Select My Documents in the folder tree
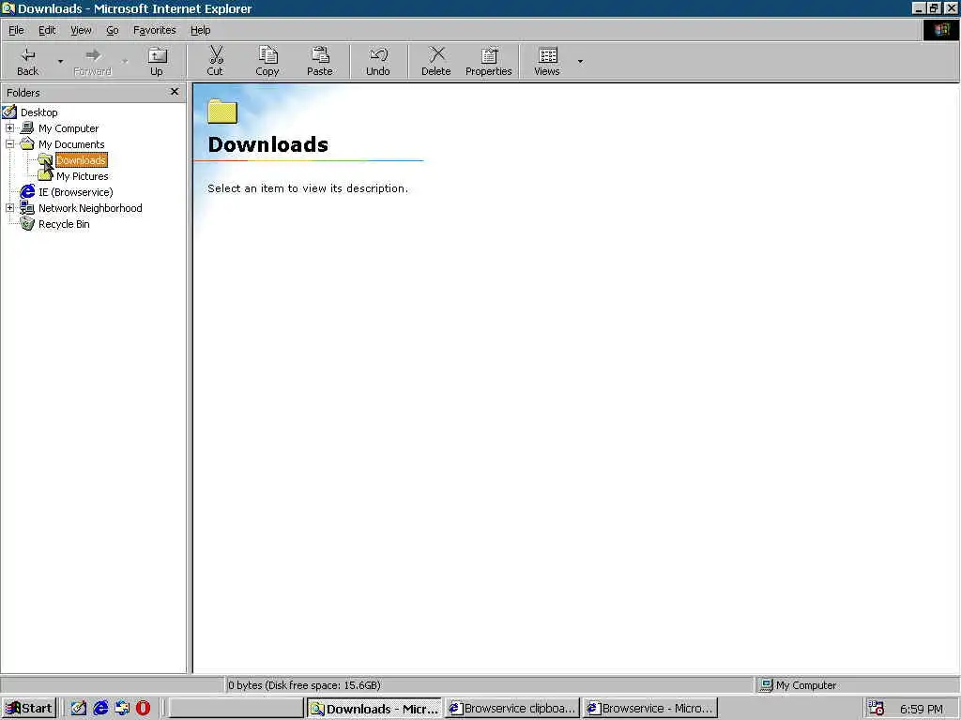This screenshot has height=720, width=961. click(x=71, y=144)
